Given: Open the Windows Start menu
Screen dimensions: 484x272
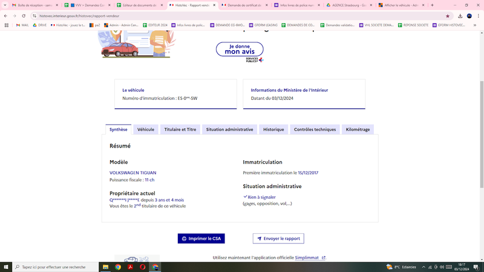Looking at the screenshot, I should [6, 267].
